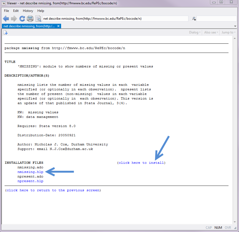Open the tab list arrow at right
This screenshot has width=239, height=232.
(x=235, y=26)
